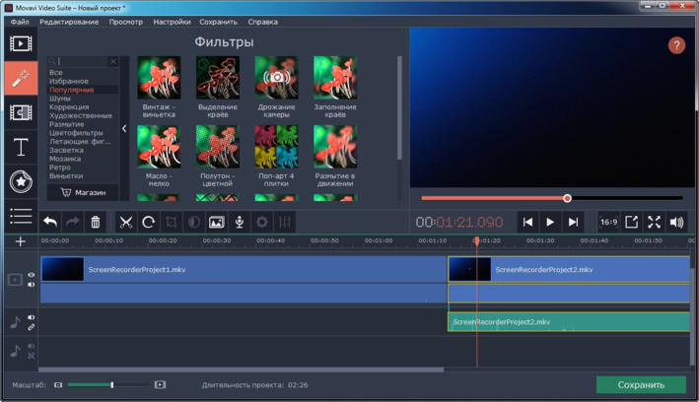The width and height of the screenshot is (699, 402).
Task: Open help with question mark icon
Action: tap(676, 45)
